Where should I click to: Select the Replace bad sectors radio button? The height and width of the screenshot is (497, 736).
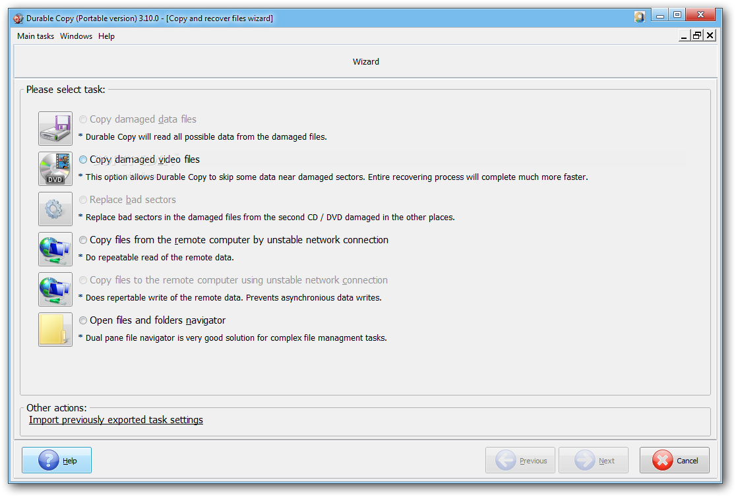[x=83, y=200]
